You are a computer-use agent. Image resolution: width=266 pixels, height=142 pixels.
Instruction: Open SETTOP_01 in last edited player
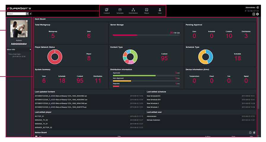click(39, 116)
